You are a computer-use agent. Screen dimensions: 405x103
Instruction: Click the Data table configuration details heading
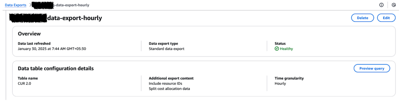pyautogui.click(x=56, y=68)
